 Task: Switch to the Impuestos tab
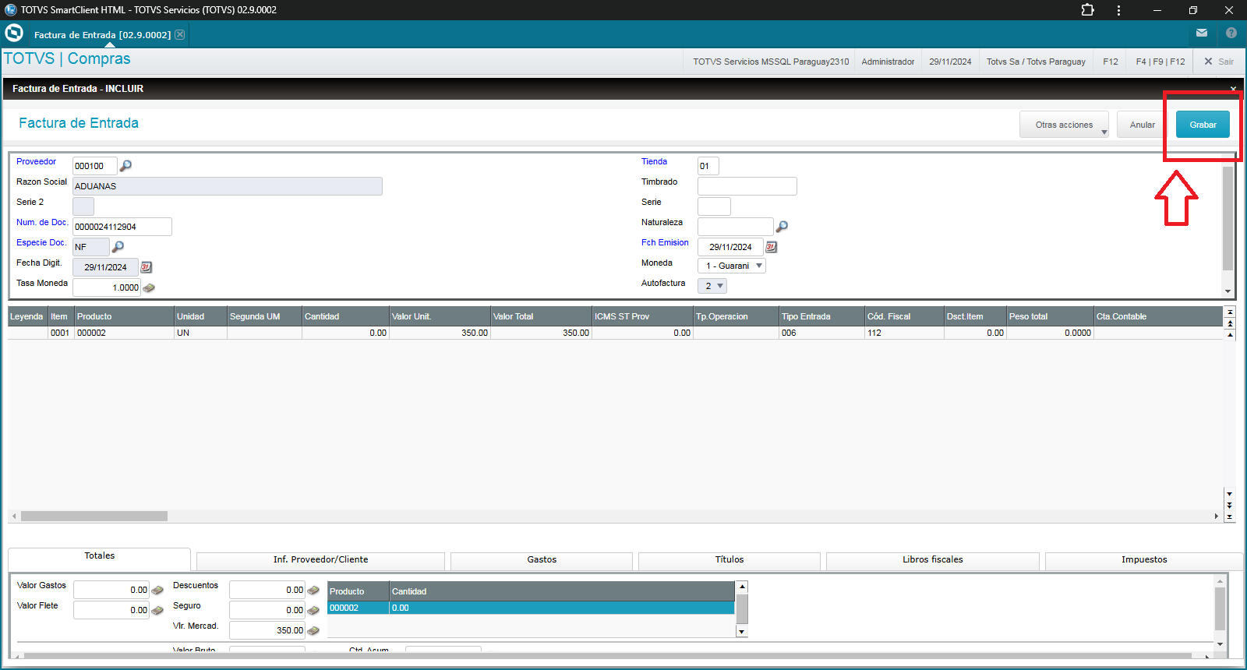(1144, 560)
